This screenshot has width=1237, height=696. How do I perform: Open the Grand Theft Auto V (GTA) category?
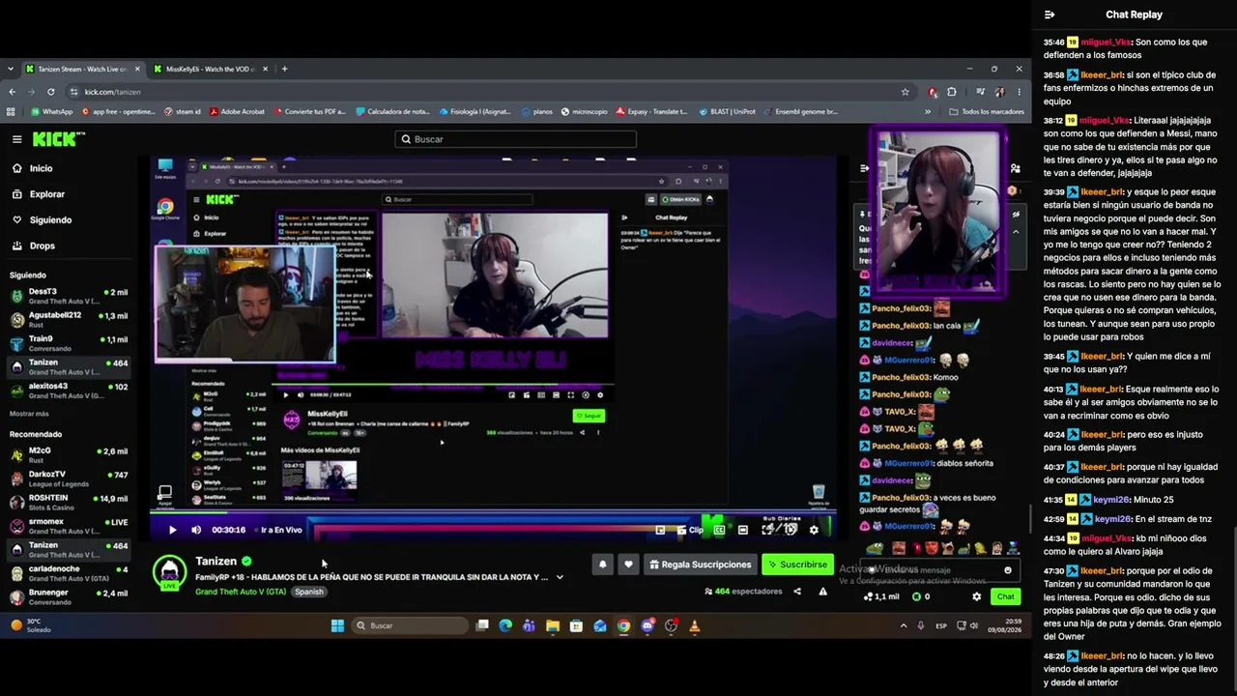tap(241, 592)
